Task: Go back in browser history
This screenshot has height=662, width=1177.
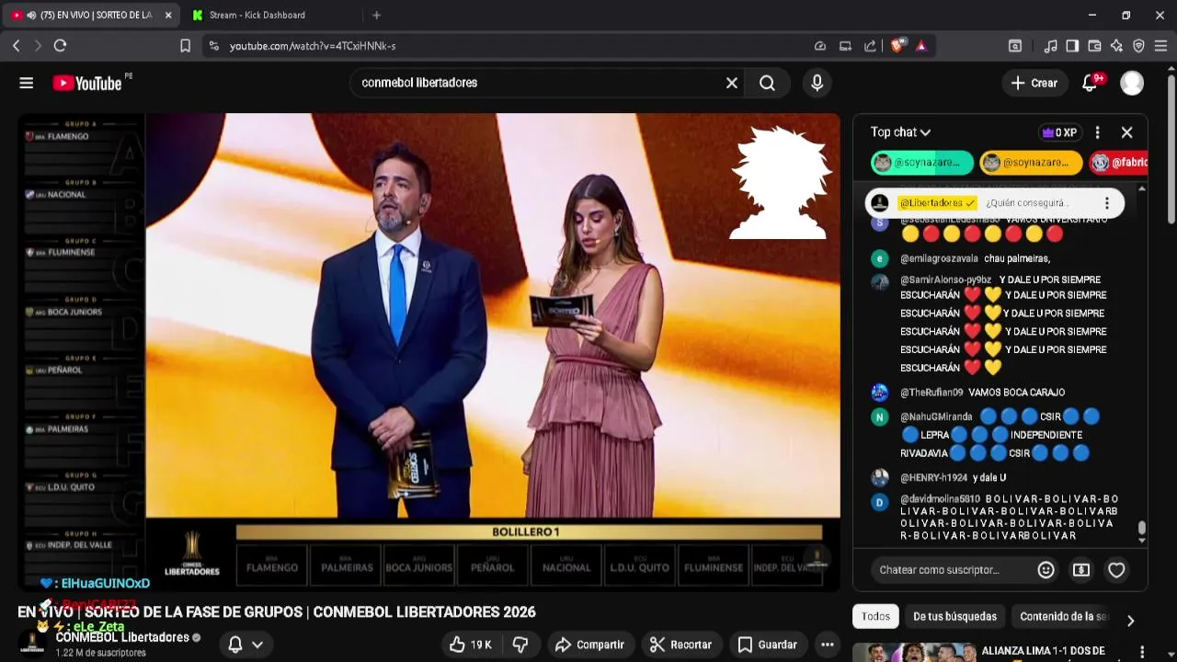Action: (x=16, y=45)
